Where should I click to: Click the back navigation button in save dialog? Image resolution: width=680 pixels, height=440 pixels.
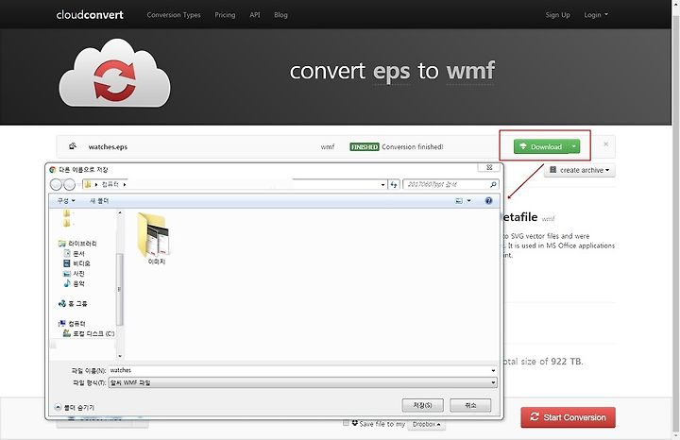click(56, 184)
